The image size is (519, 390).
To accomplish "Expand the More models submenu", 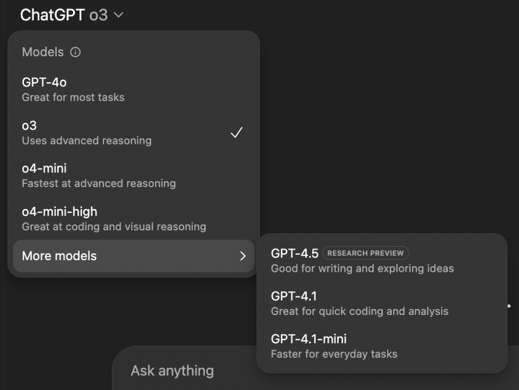I will (134, 256).
